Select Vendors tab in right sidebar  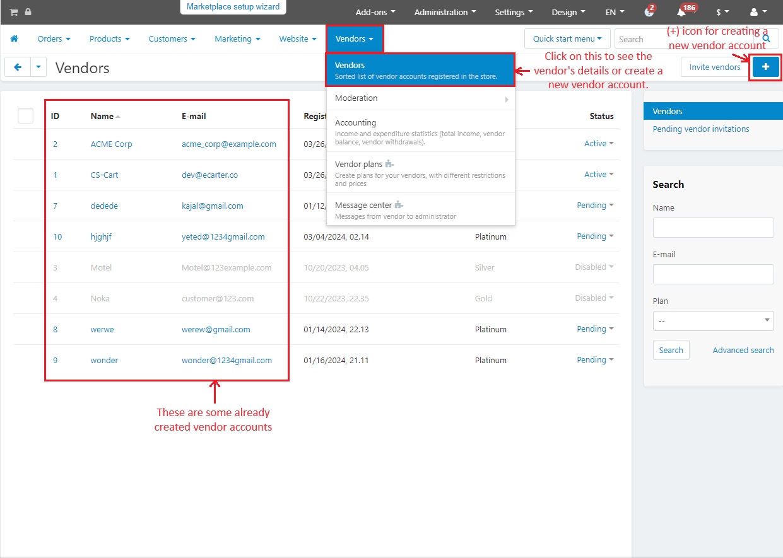tap(713, 111)
